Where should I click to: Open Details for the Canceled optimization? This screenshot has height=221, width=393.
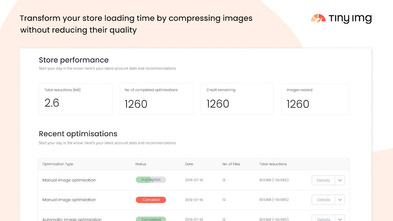pyautogui.click(x=323, y=200)
